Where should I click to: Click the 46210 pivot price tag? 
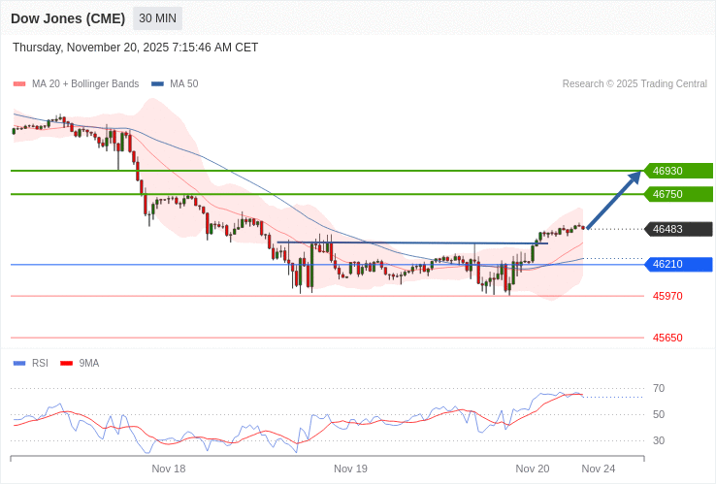(678, 264)
